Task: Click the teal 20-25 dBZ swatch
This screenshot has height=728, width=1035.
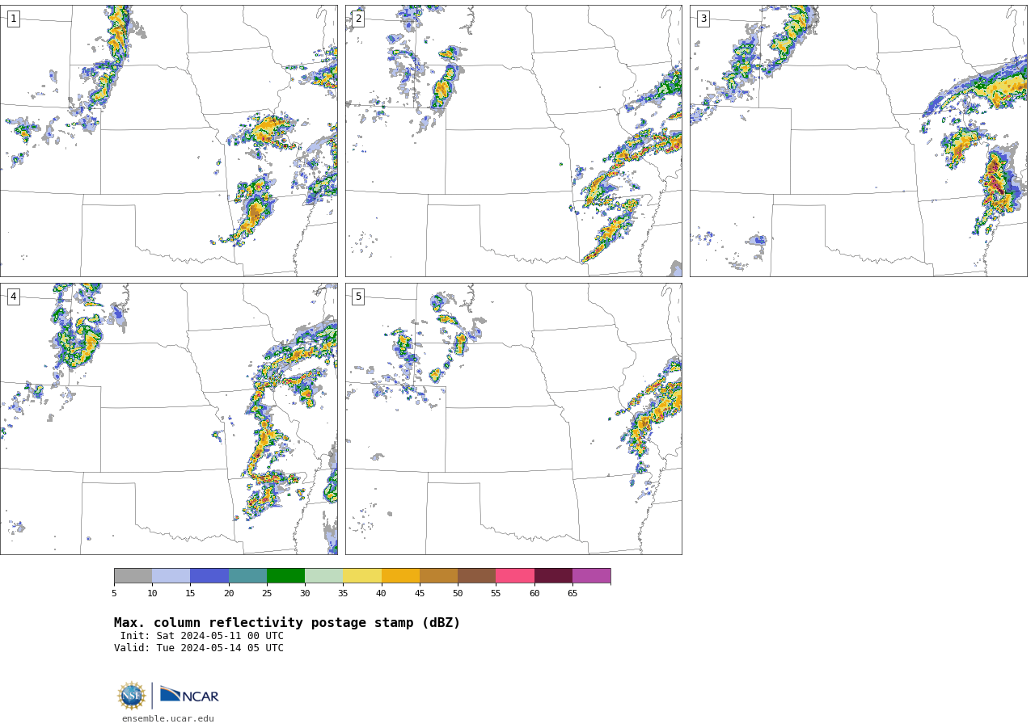Action: point(247,576)
